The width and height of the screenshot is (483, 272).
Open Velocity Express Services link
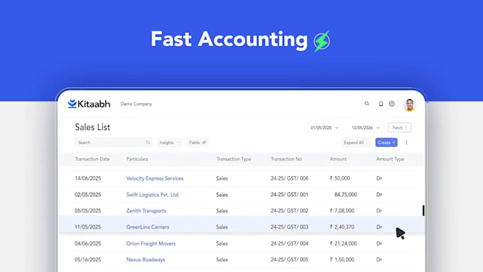tap(155, 178)
